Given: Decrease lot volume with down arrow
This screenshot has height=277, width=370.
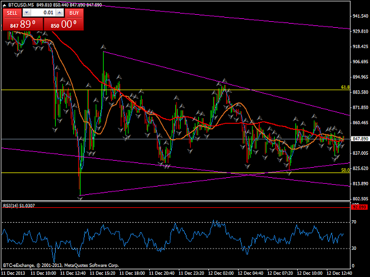Looking at the screenshot, I should (27, 13).
